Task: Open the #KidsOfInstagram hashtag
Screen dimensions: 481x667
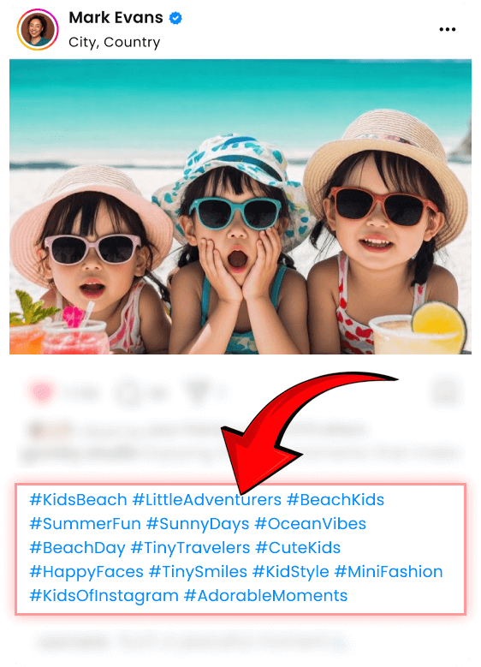Action: (104, 596)
